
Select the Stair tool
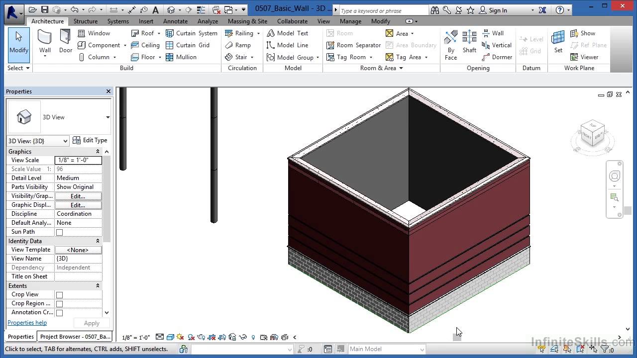[x=236, y=57]
